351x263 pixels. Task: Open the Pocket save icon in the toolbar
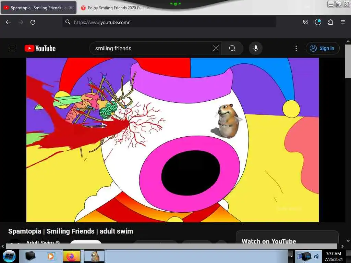tap(305, 22)
